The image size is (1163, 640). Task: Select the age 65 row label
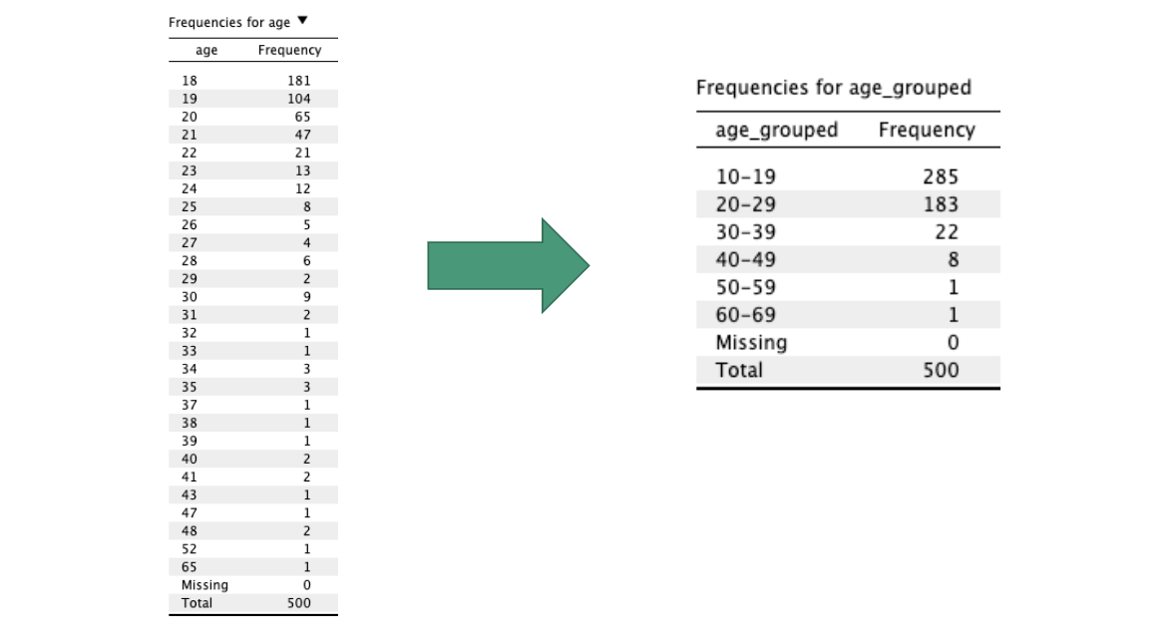pyautogui.click(x=190, y=567)
